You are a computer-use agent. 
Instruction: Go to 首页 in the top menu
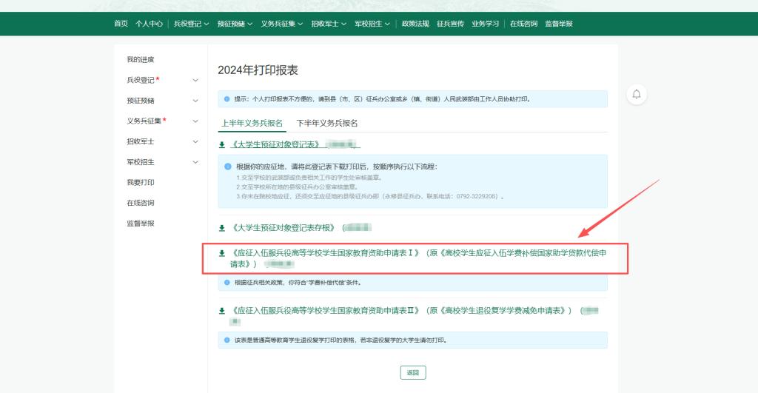click(121, 24)
